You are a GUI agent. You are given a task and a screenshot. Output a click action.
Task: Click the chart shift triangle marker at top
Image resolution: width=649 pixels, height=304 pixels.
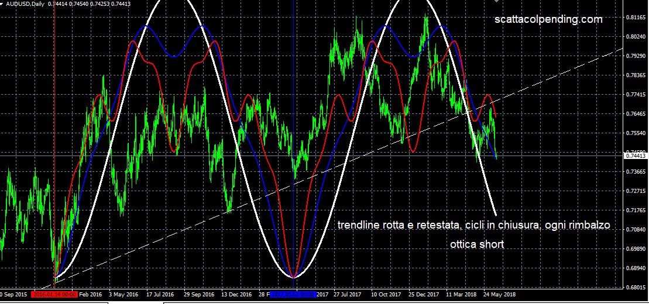coord(497,2)
